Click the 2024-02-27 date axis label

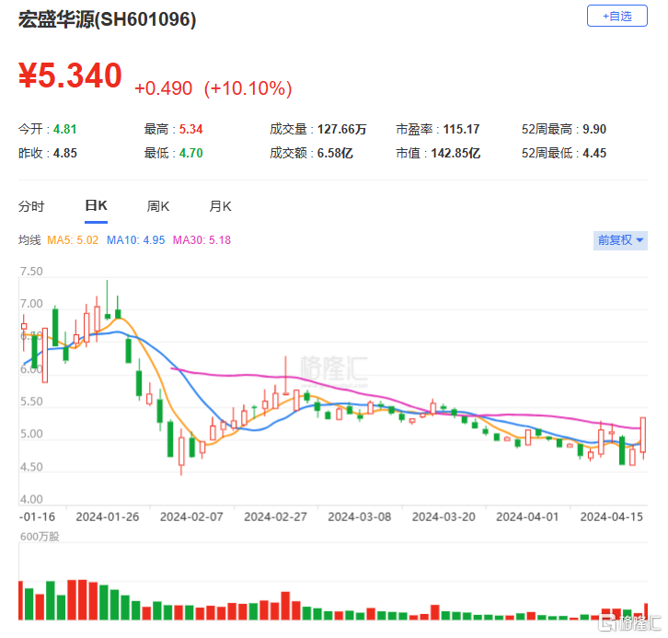coord(275,517)
